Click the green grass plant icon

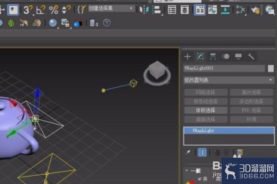pos(11,23)
